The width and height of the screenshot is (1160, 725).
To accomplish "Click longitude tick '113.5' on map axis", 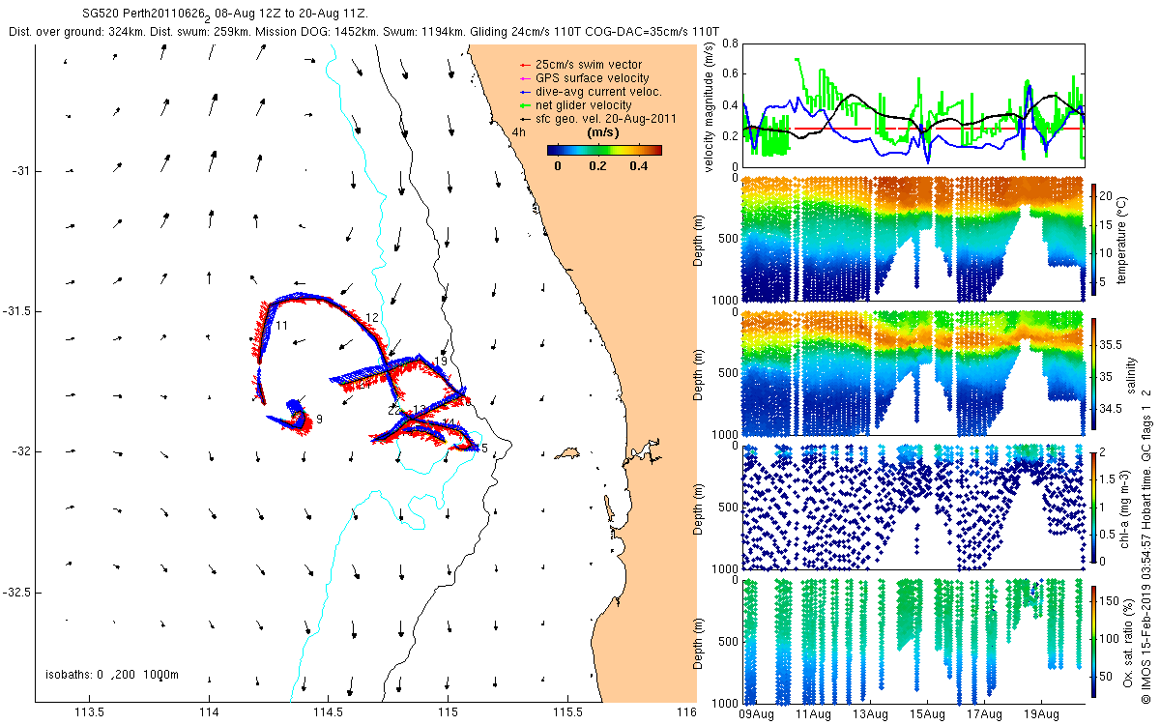I will click(x=89, y=713).
